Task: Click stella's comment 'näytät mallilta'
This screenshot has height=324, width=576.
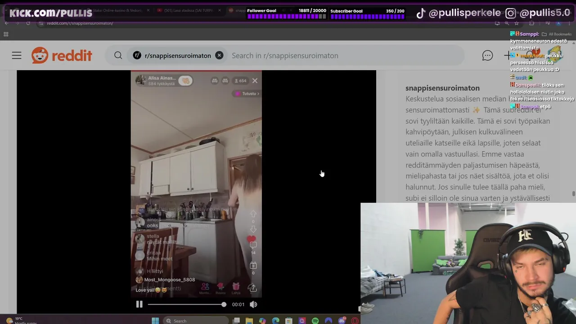Action: tap(164, 242)
